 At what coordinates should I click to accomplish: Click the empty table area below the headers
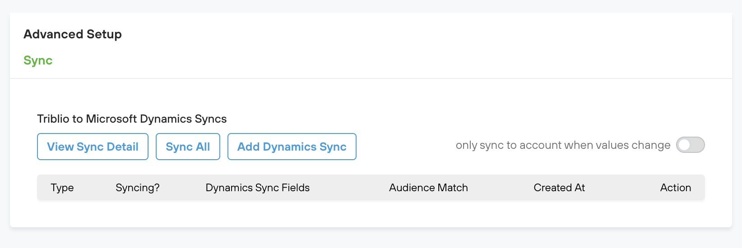370,212
